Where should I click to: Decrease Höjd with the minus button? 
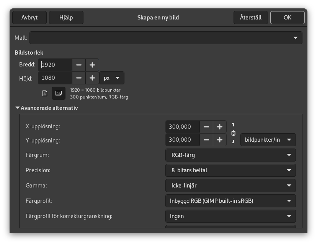(x=78, y=78)
